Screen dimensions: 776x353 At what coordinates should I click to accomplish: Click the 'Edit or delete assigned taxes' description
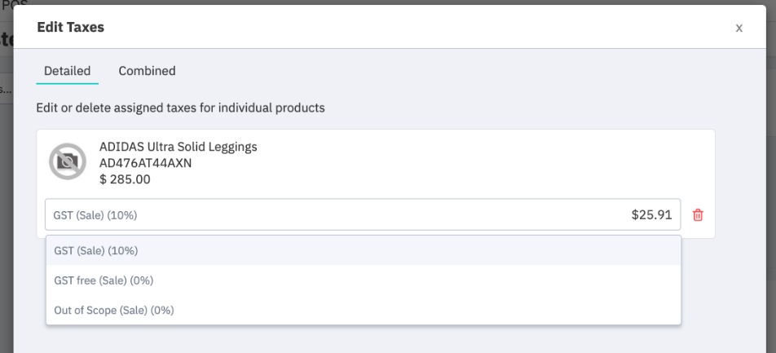point(181,108)
